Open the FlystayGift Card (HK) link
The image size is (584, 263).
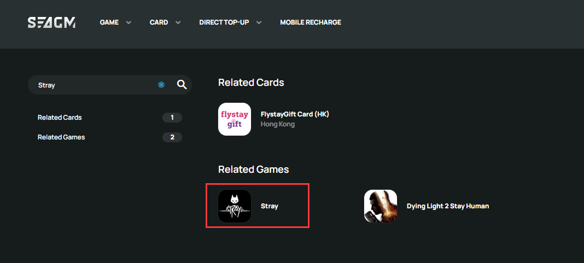[295, 114]
